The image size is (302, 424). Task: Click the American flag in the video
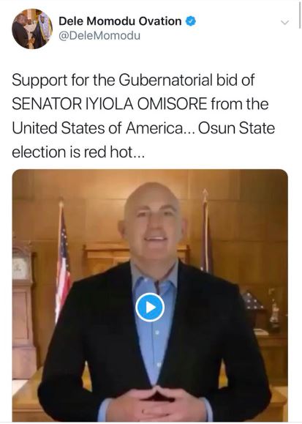pos(63,259)
